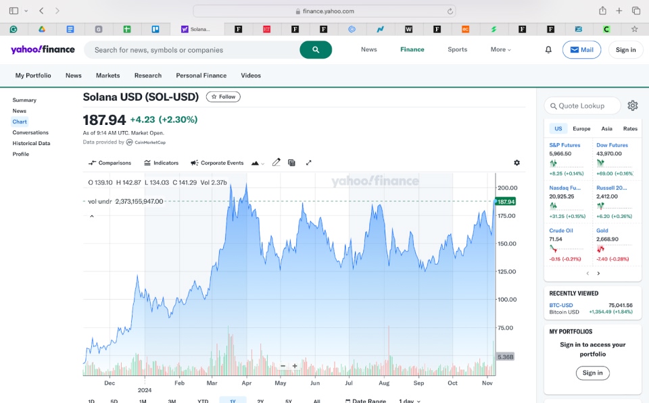This screenshot has width=649, height=403.
Task: Switch to the Rates tab
Action: [x=630, y=128]
